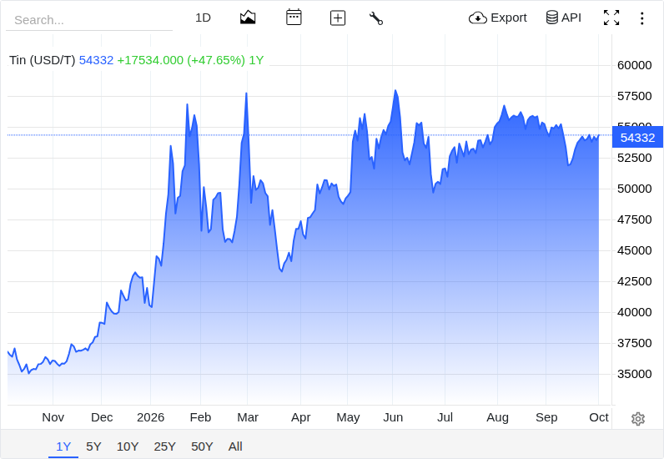The image size is (664, 459).
Task: Switch to the 10Y time range
Action: tap(128, 446)
